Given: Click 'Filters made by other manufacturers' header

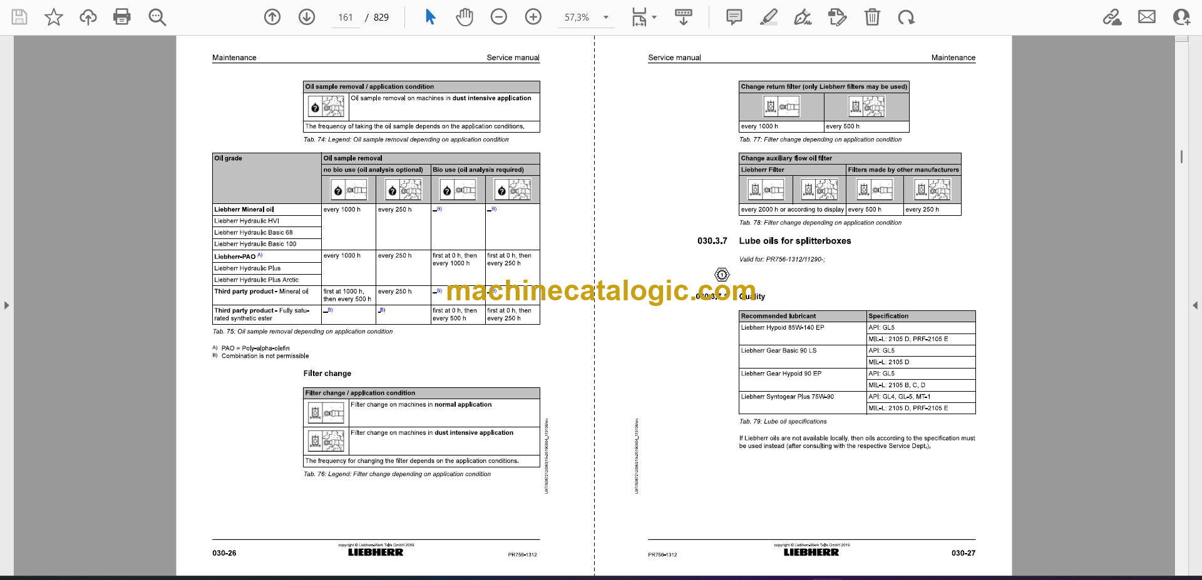Looking at the screenshot, I should (x=903, y=170).
